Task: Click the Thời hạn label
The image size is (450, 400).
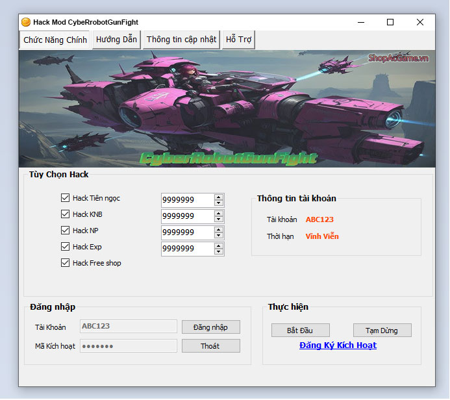Action: point(280,237)
